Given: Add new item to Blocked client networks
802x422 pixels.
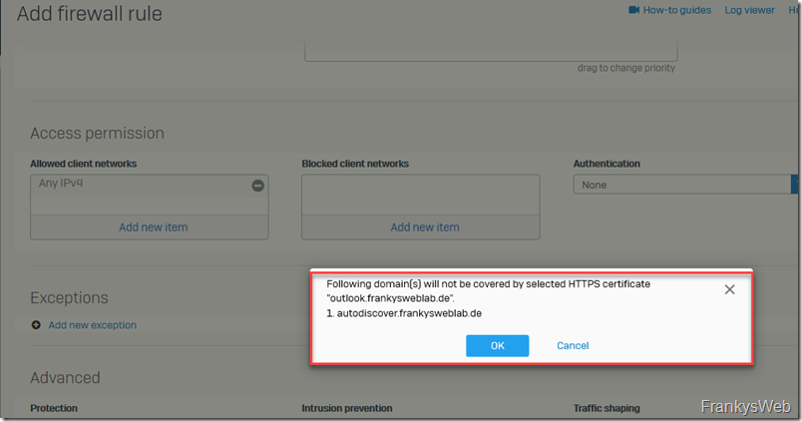Looking at the screenshot, I should point(424,227).
